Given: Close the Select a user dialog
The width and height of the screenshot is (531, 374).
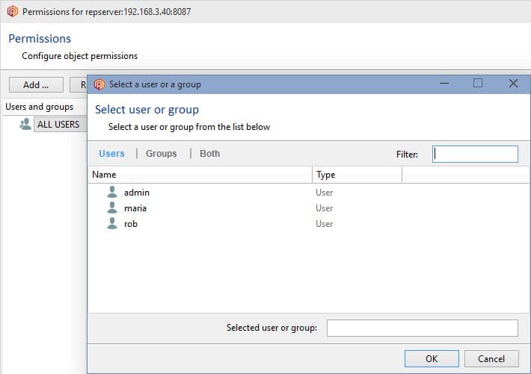Looking at the screenshot, I should 513,84.
